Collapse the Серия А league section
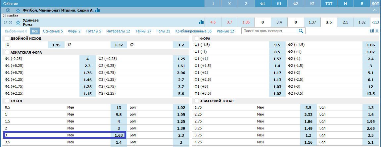381x147 pixels. pos(375,11)
